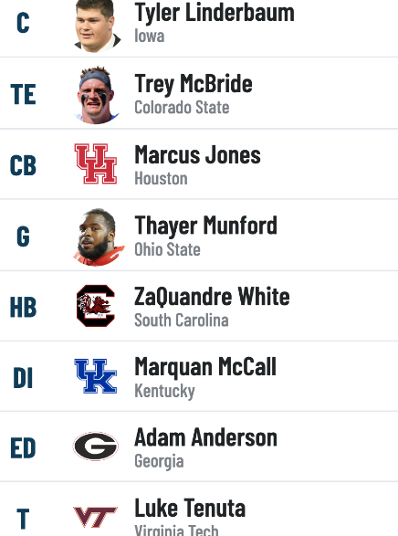Select Adam Anderson player name
This screenshot has height=536, width=398.
click(205, 437)
